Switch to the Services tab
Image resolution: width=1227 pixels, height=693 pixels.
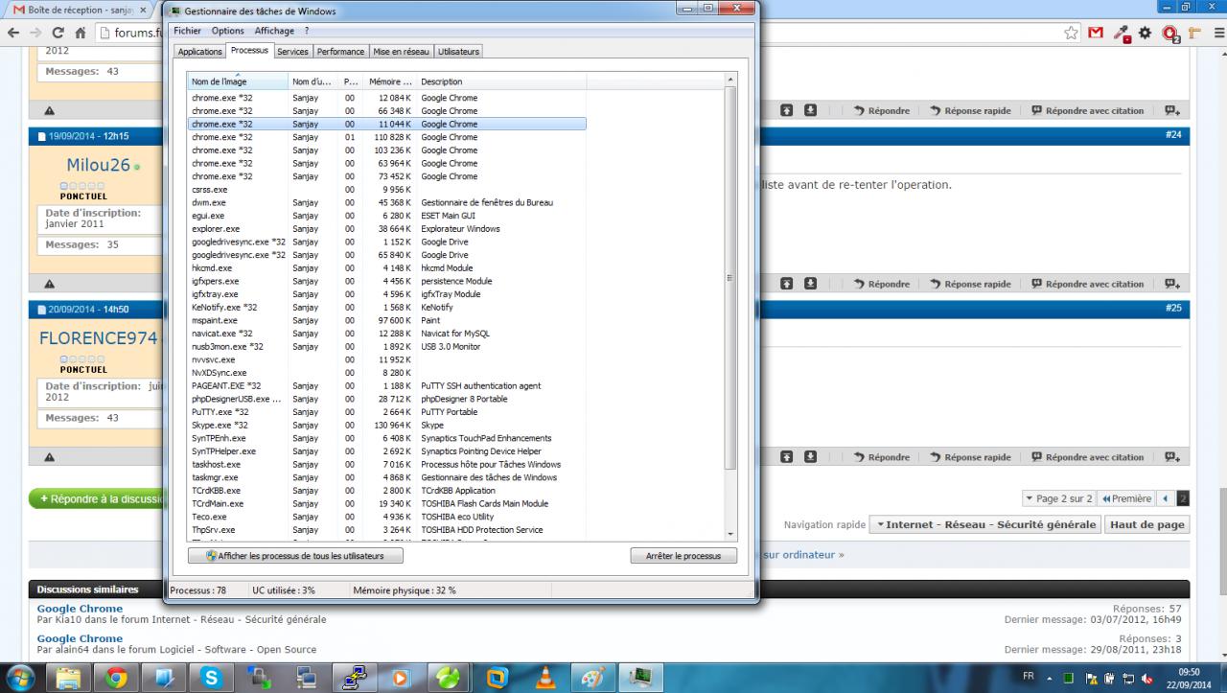pos(292,52)
